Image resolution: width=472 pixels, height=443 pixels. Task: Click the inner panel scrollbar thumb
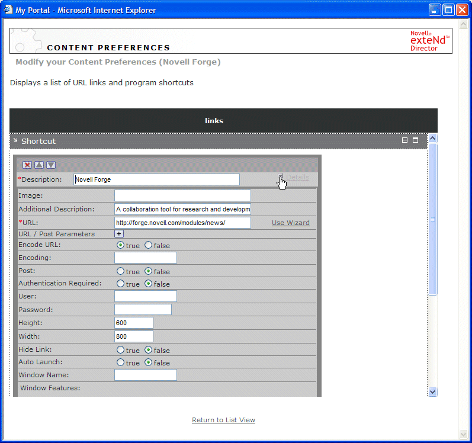[x=432, y=219]
